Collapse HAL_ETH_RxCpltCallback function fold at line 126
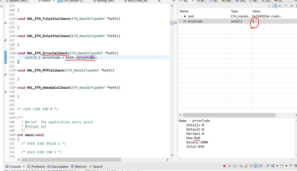 [16, 36]
